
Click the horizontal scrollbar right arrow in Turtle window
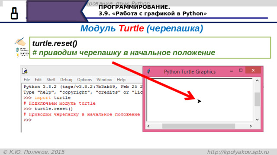click(x=251, y=126)
